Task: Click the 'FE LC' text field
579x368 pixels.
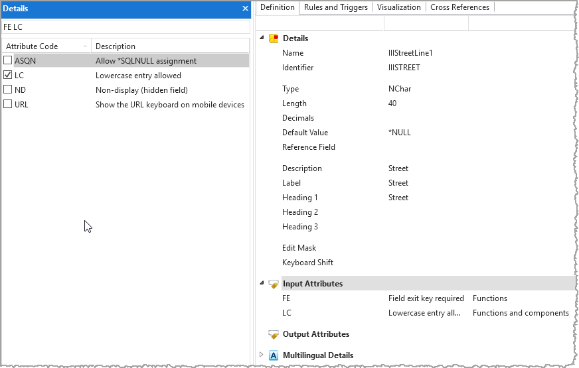Action: click(x=125, y=27)
